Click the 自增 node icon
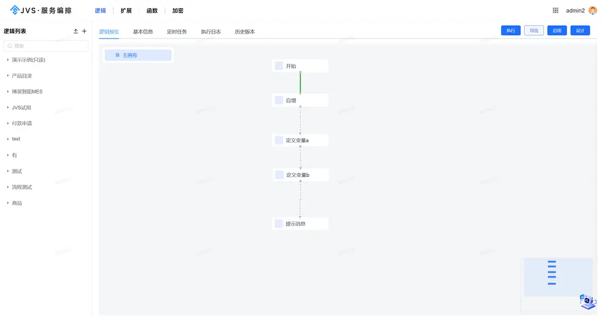 (278, 100)
